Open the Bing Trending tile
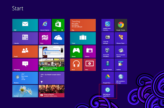 (83, 25)
